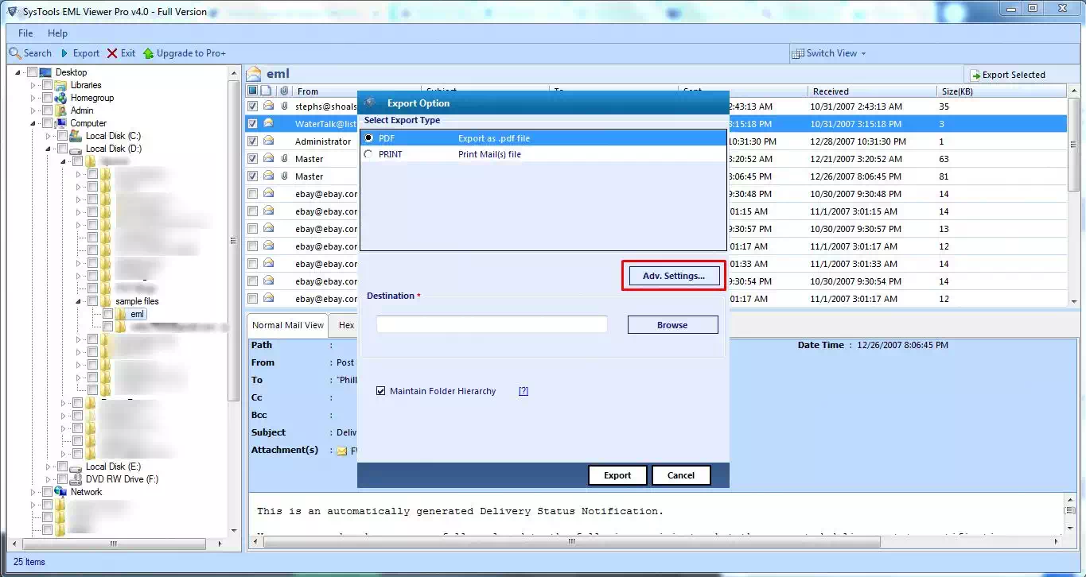Viewport: 1086px width, 577px height.
Task: Select the eml folder in tree
Action: (137, 314)
